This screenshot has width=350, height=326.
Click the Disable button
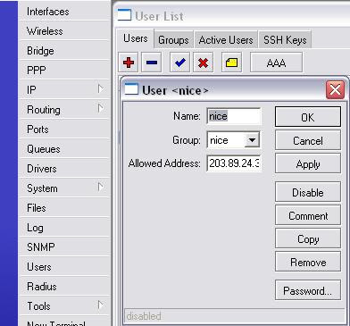pos(308,192)
